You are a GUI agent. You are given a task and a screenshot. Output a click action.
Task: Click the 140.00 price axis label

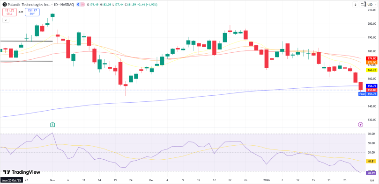click(372, 106)
